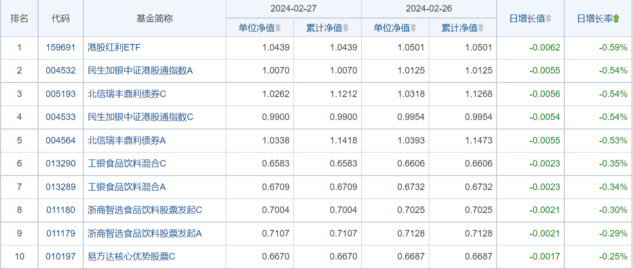Screen dimensions: 633x269
Task: Open 工银食品饮料混合A fund link
Action: point(127,187)
